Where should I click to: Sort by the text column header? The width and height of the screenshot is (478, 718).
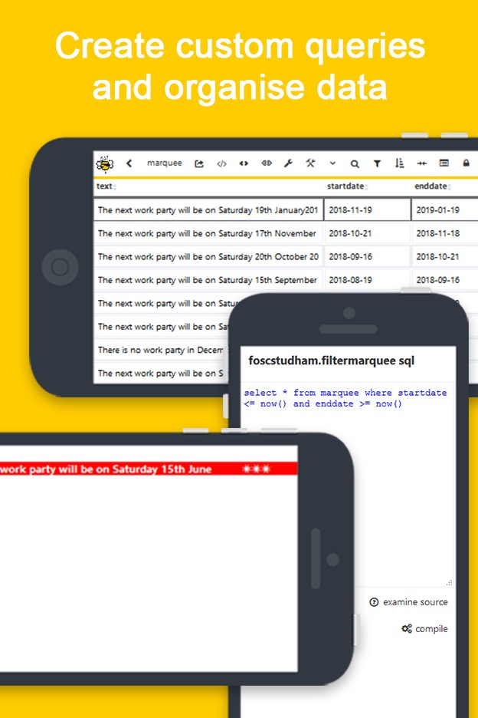tap(105, 186)
